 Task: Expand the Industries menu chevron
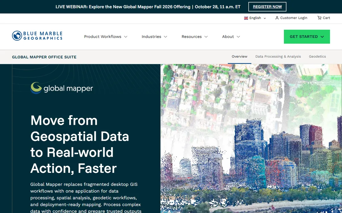(x=165, y=37)
